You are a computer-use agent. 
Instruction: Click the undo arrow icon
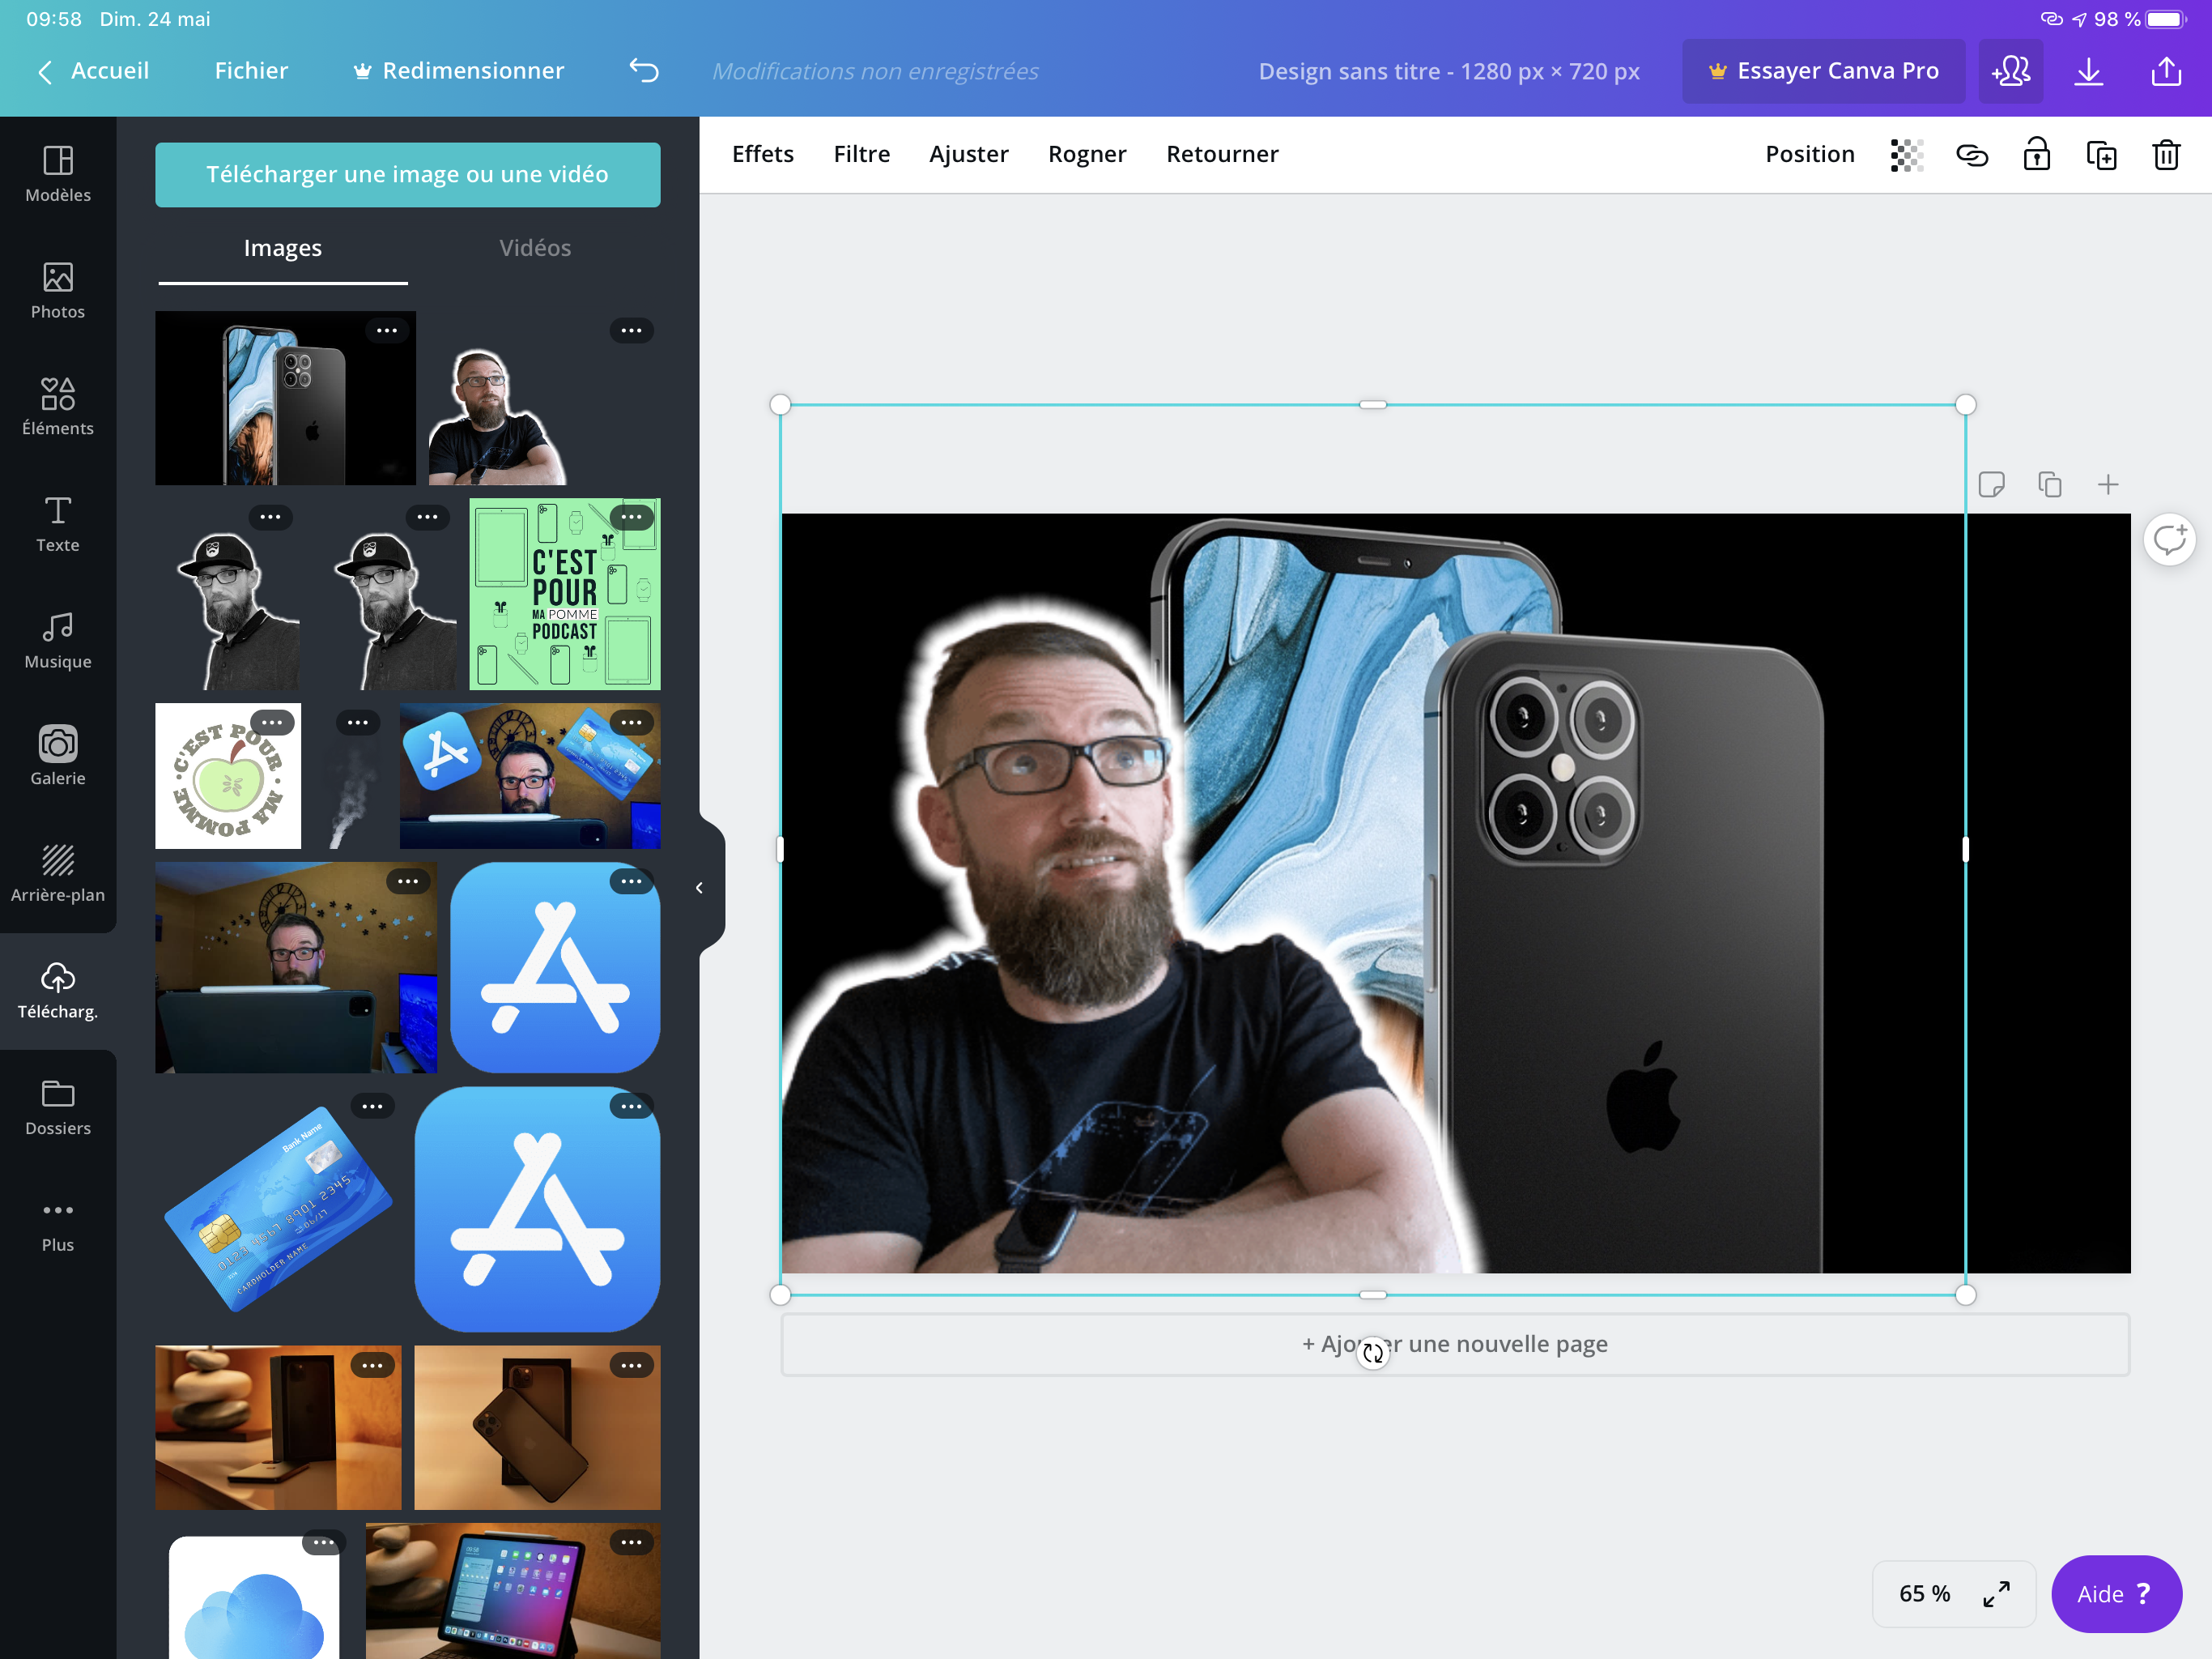click(644, 71)
